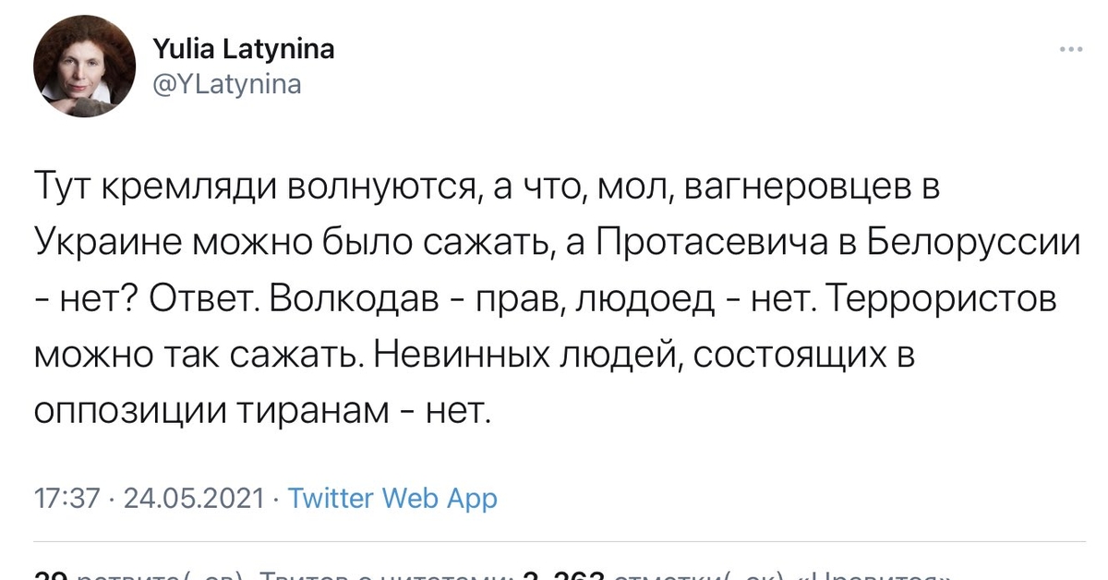Click the word "людоед" in the tweet
This screenshot has width=1108, height=580.
pos(639,300)
